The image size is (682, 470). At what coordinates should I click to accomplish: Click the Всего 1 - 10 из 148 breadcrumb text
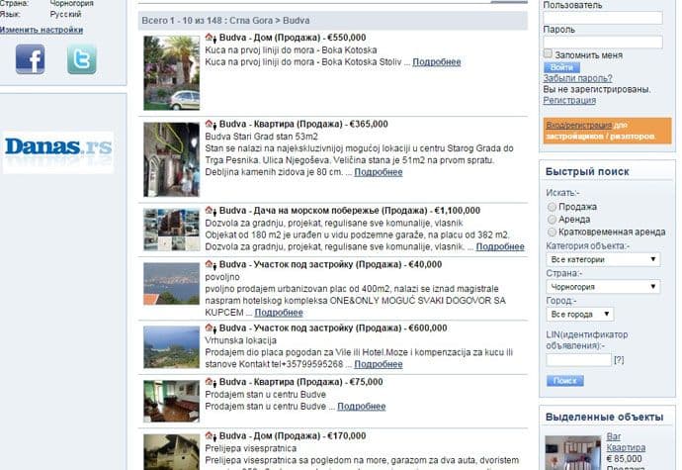pos(225,21)
